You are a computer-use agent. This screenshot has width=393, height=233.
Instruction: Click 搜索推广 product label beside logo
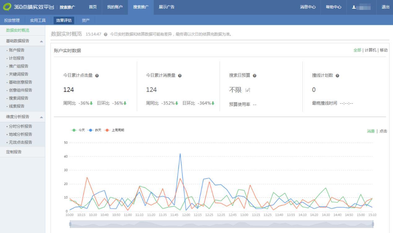[67, 7]
